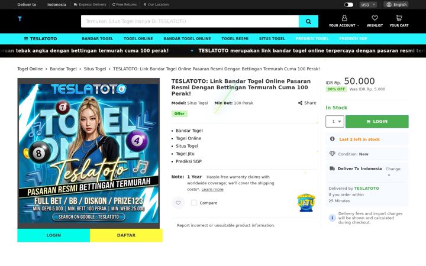The image size is (426, 266).
Task: Click the TESLATOTO product banner image
Action: coord(89,153)
